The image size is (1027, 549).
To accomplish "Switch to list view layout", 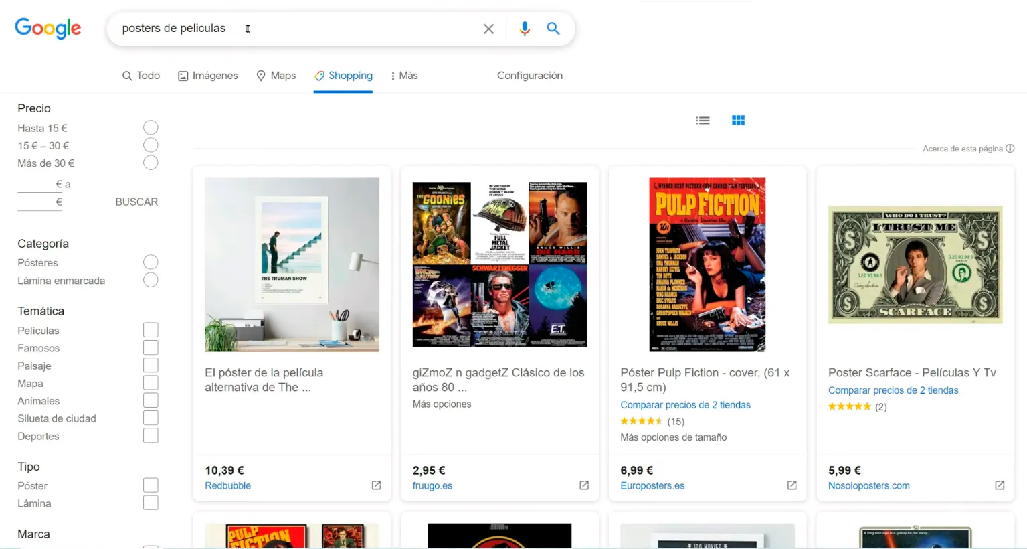I will 703,121.
